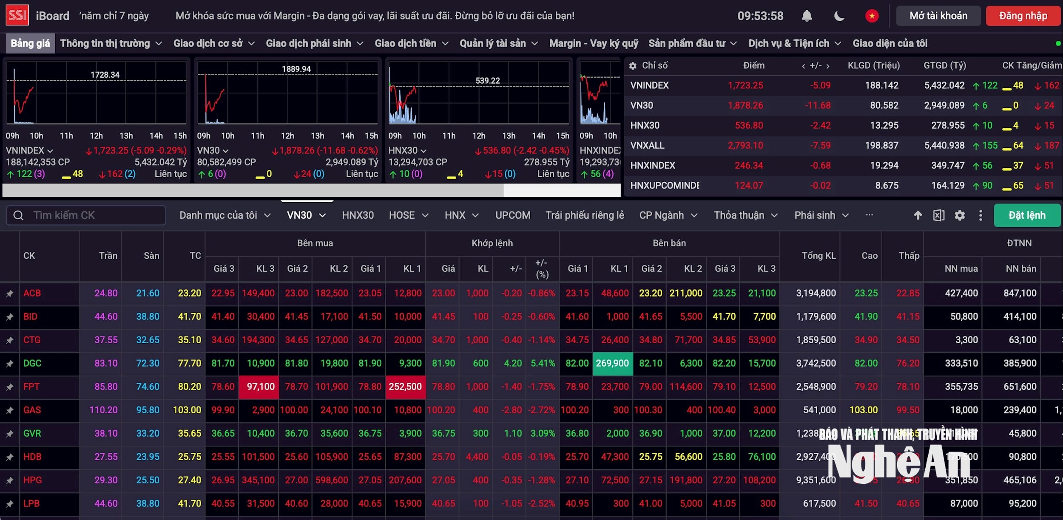Open the VNINDEX mini chart
The width and height of the screenshot is (1063, 520).
[x=97, y=93]
